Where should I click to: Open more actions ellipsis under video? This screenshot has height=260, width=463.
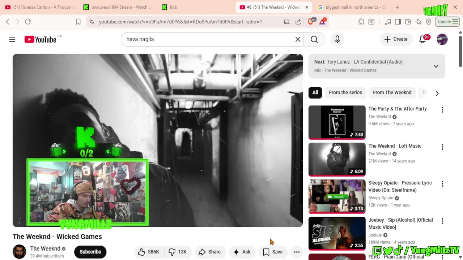pyautogui.click(x=297, y=252)
